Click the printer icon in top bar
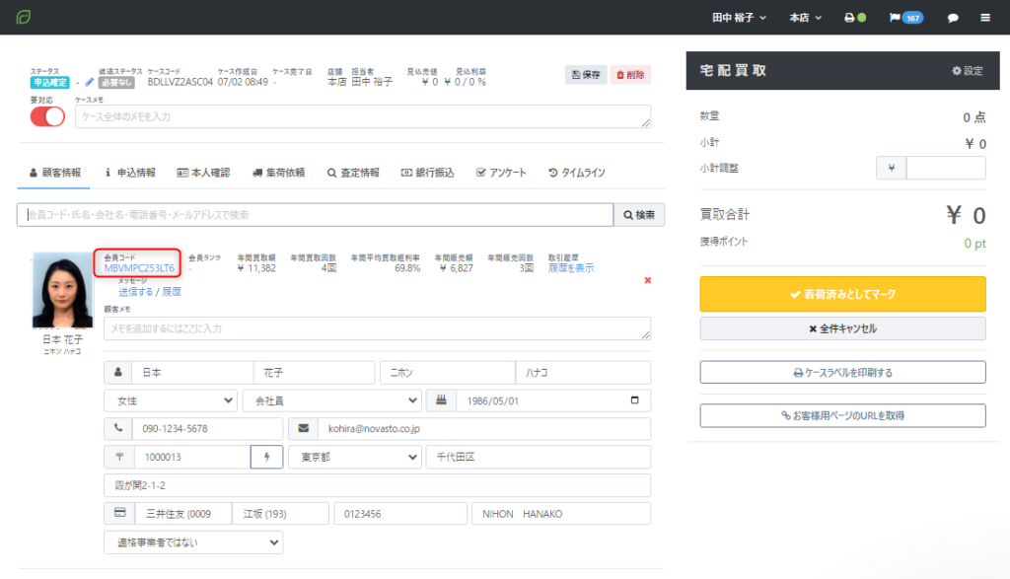Screen dimensions: 1010x579 848,18
